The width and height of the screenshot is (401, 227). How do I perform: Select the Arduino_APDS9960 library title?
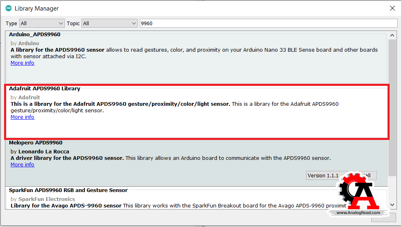35,35
